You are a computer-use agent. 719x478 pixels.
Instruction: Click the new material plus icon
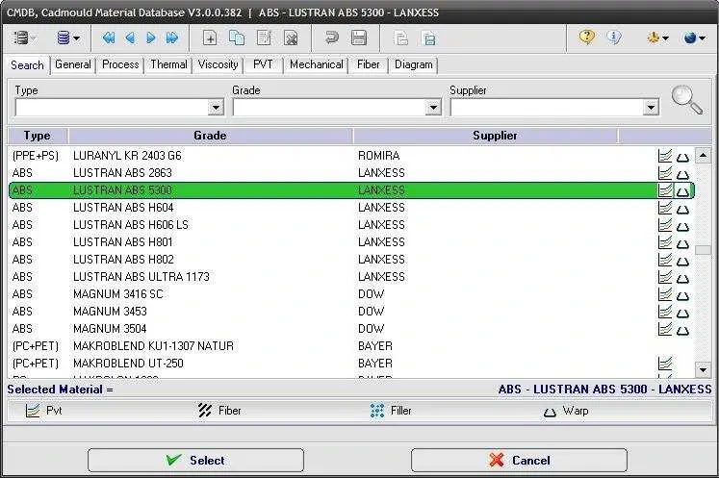click(x=211, y=38)
